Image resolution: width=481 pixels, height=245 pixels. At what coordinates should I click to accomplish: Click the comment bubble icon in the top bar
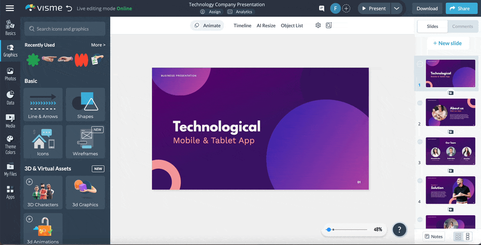click(x=321, y=8)
